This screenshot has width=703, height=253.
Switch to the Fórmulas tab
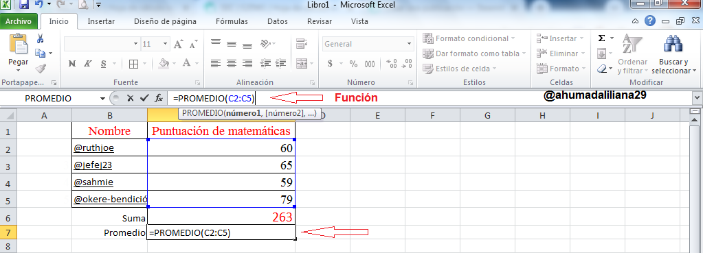pyautogui.click(x=232, y=21)
